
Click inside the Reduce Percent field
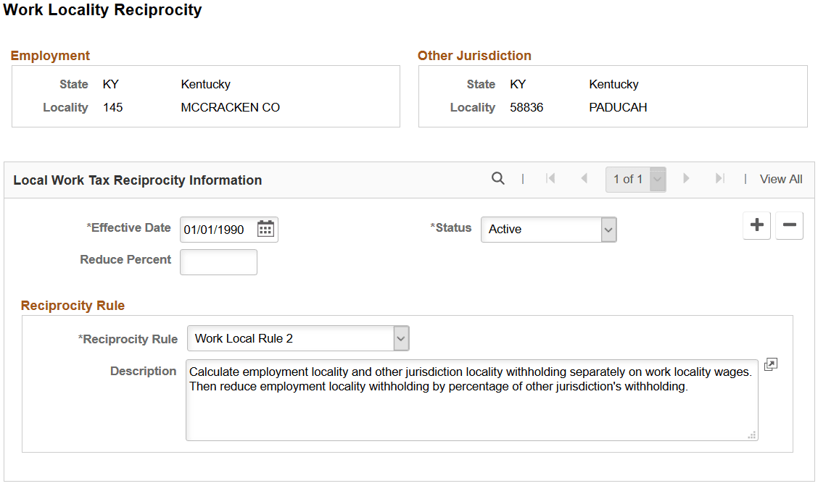pyautogui.click(x=218, y=261)
